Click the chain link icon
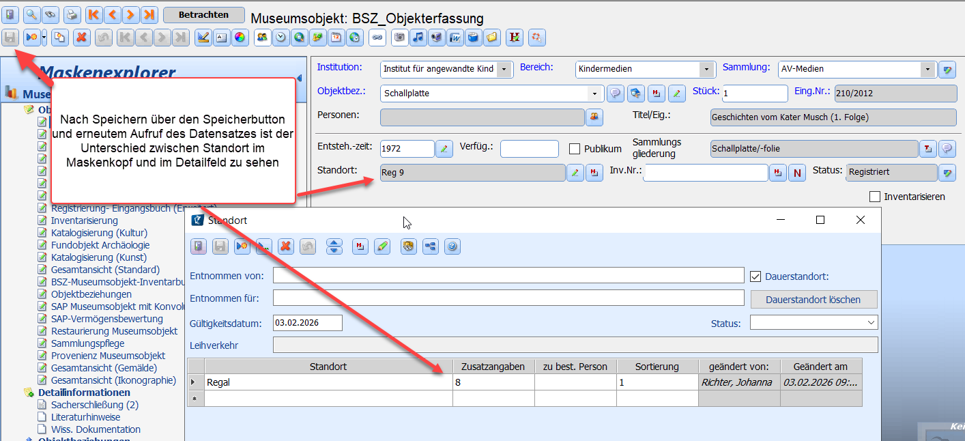Image resolution: width=965 pixels, height=441 pixels. (x=377, y=38)
